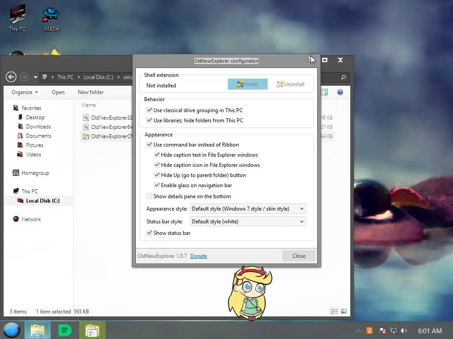Install the shell extension
The height and width of the screenshot is (339, 453).
point(248,84)
